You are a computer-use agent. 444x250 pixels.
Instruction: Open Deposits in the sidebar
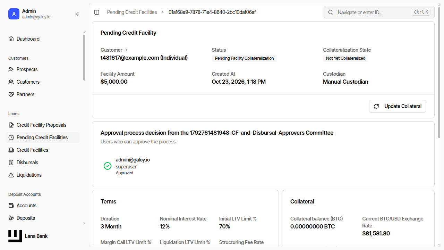coord(43,218)
